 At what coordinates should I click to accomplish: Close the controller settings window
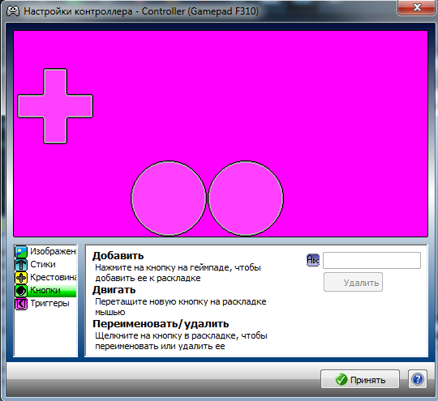pos(417,7)
